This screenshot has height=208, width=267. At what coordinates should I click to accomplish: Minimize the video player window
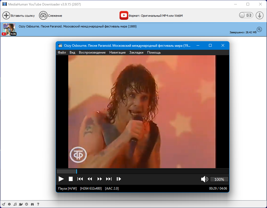click(x=198, y=45)
